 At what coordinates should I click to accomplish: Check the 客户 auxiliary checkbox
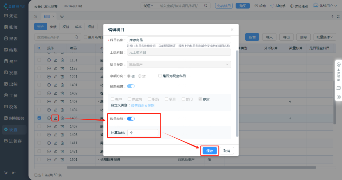click(x=112, y=99)
